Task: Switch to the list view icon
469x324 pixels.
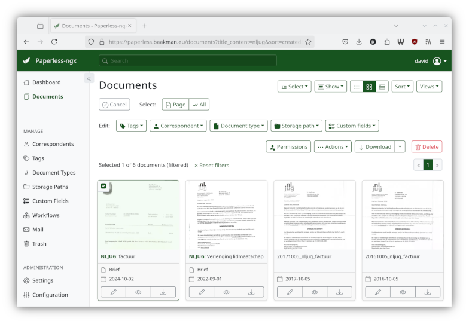Action: pyautogui.click(x=357, y=87)
